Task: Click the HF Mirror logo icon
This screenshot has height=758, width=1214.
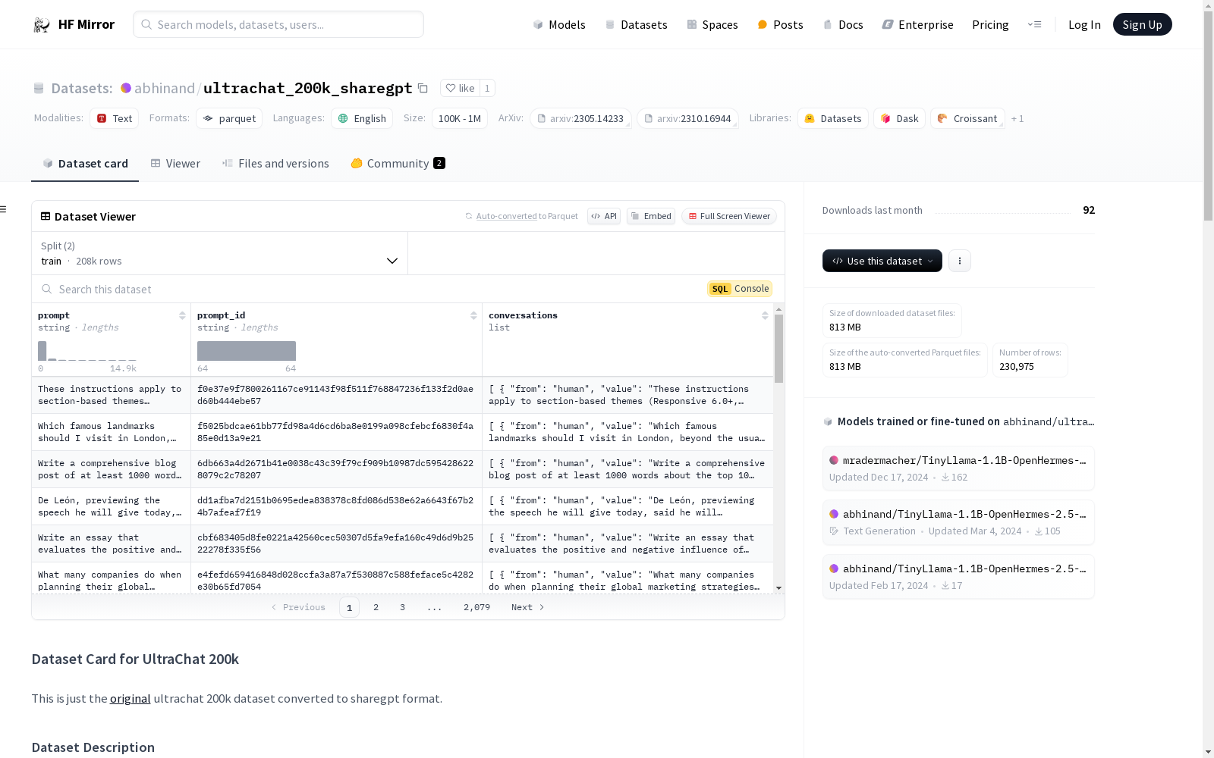Action: coord(42,25)
